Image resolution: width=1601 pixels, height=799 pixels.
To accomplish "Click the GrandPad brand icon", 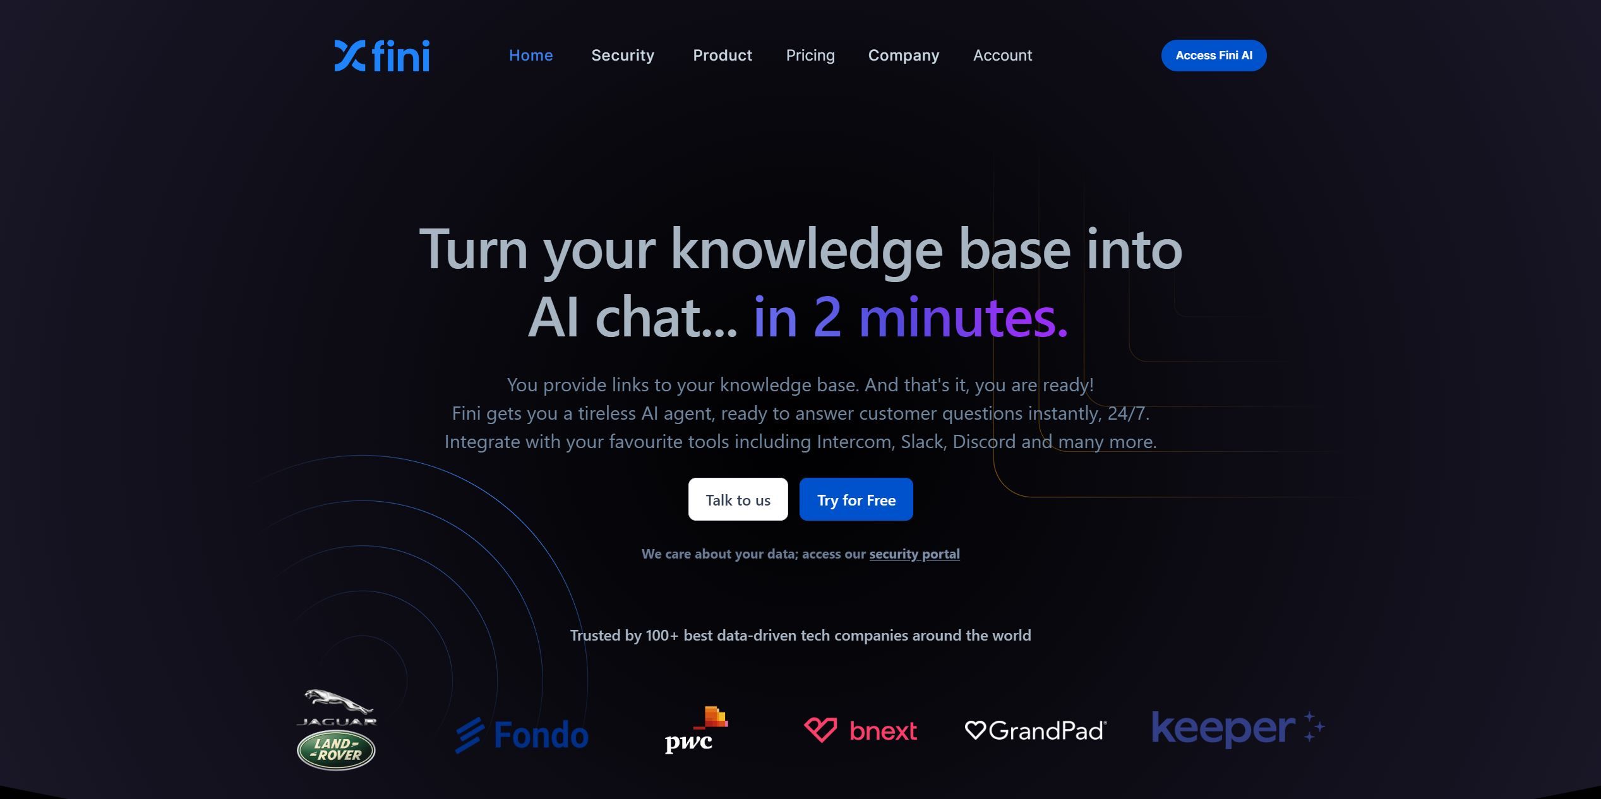I will pyautogui.click(x=1034, y=728).
